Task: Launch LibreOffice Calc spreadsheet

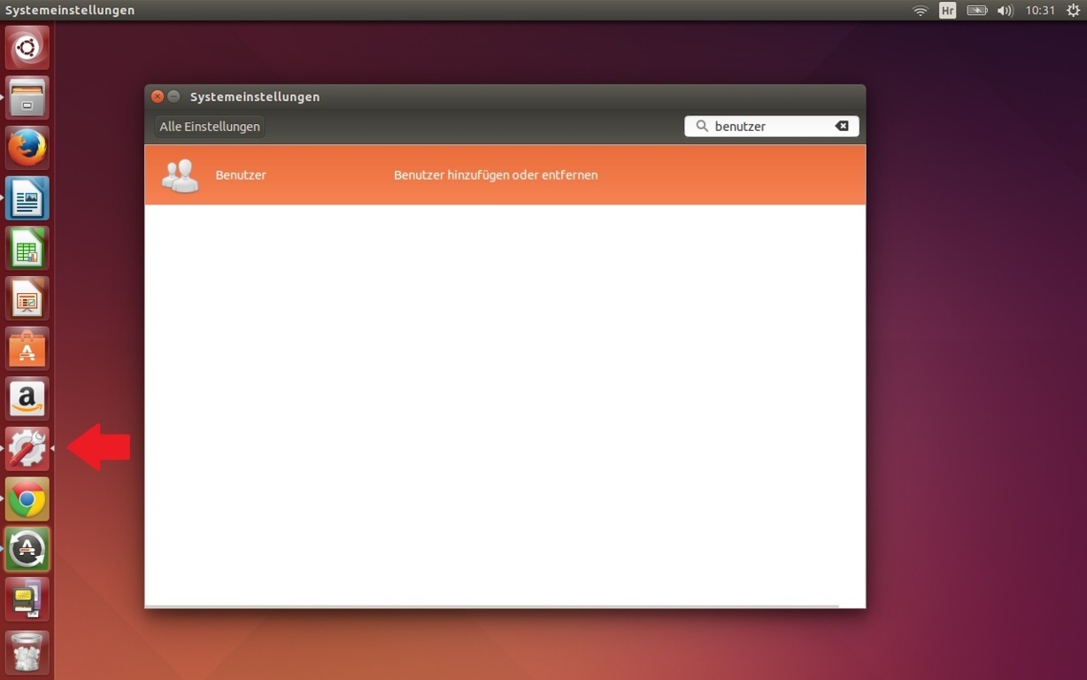Action: click(27, 249)
